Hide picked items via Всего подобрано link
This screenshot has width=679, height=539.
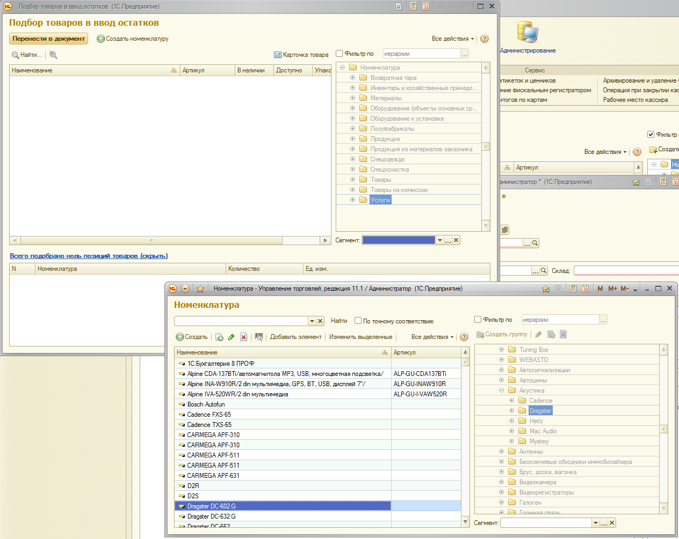coord(89,256)
